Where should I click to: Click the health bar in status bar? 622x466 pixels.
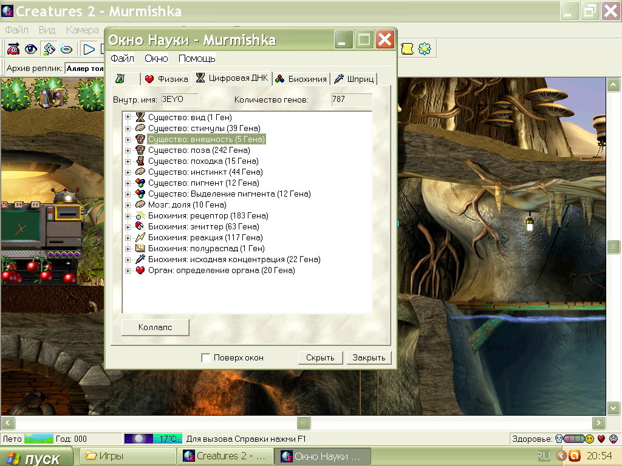tap(574, 439)
